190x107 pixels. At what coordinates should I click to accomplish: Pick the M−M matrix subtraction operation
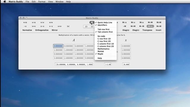(x=142, y=26)
